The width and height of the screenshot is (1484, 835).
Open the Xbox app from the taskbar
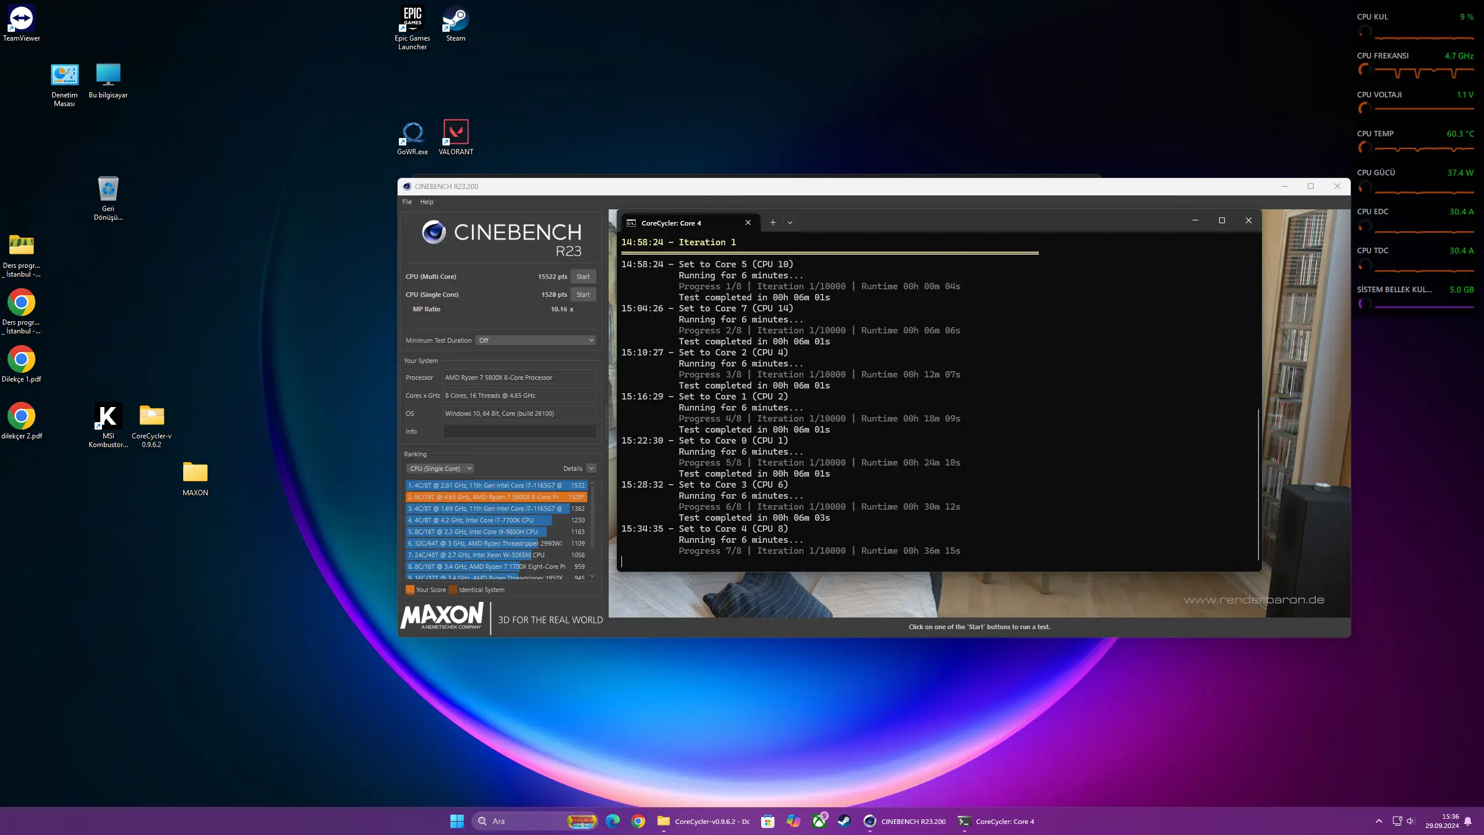(819, 821)
